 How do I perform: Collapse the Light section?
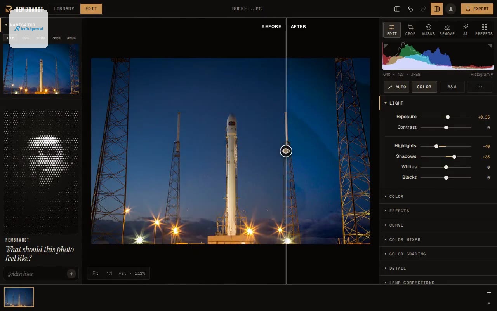point(438,103)
